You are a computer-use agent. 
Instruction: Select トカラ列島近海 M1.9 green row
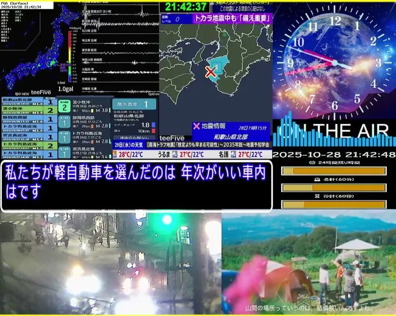pyautogui.click(x=29, y=146)
